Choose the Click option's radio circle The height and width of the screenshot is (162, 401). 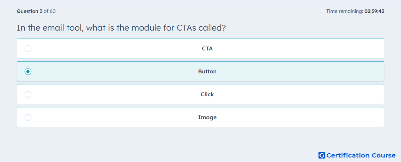[x=28, y=95]
